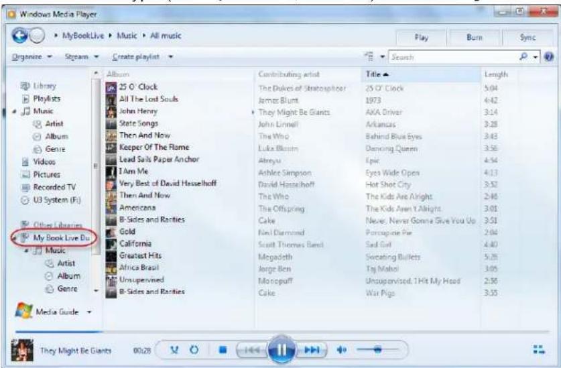Click Music in the breadcrumb
This screenshot has width=561, height=368.
(127, 36)
